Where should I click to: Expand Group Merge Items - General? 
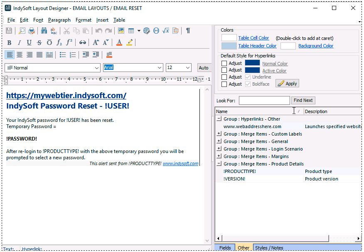[x=219, y=141]
